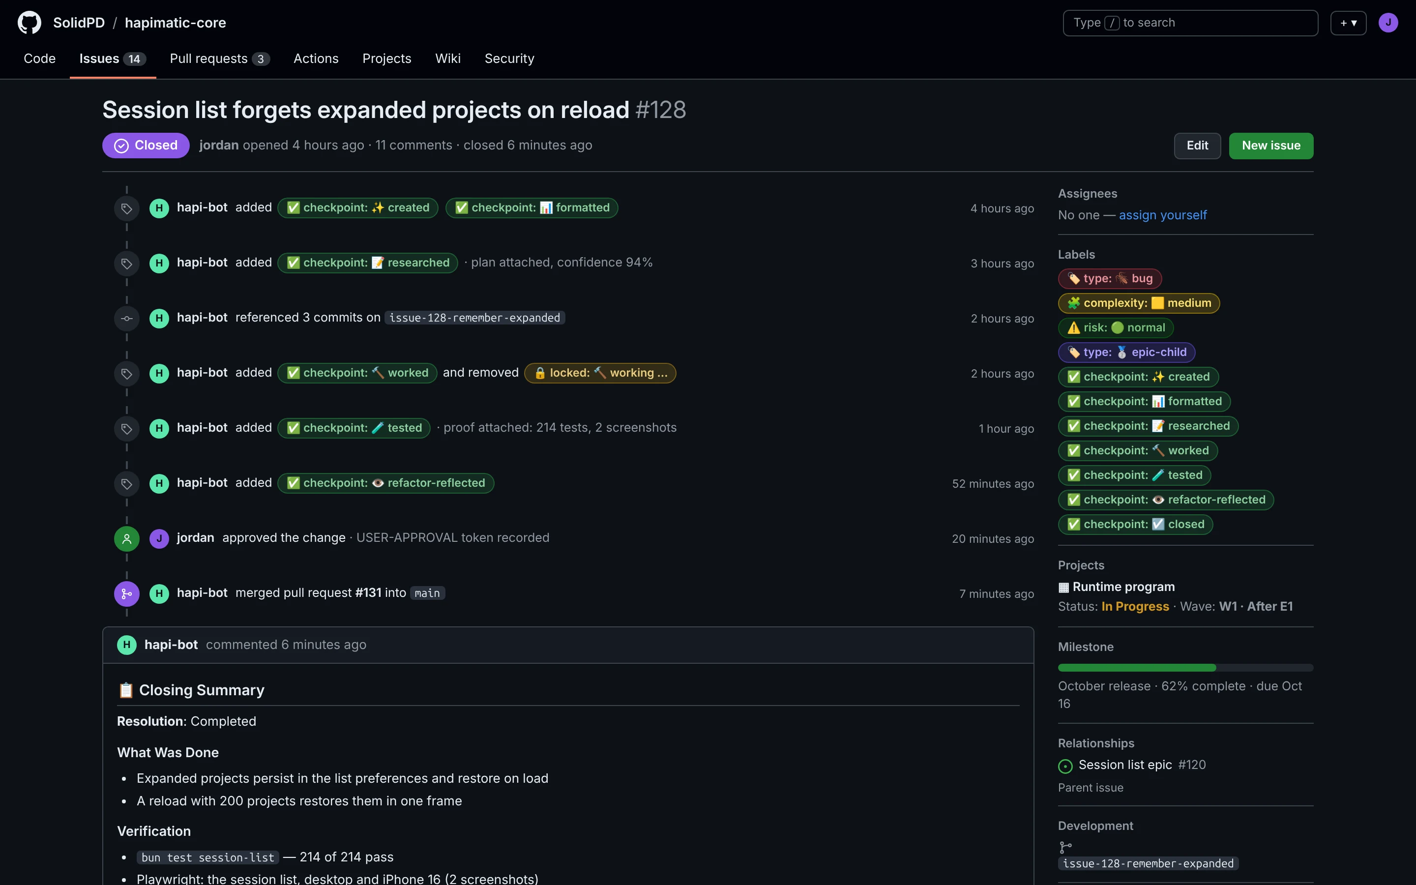
Task: Click the checkpoint closed label in sidebar
Action: click(x=1135, y=525)
